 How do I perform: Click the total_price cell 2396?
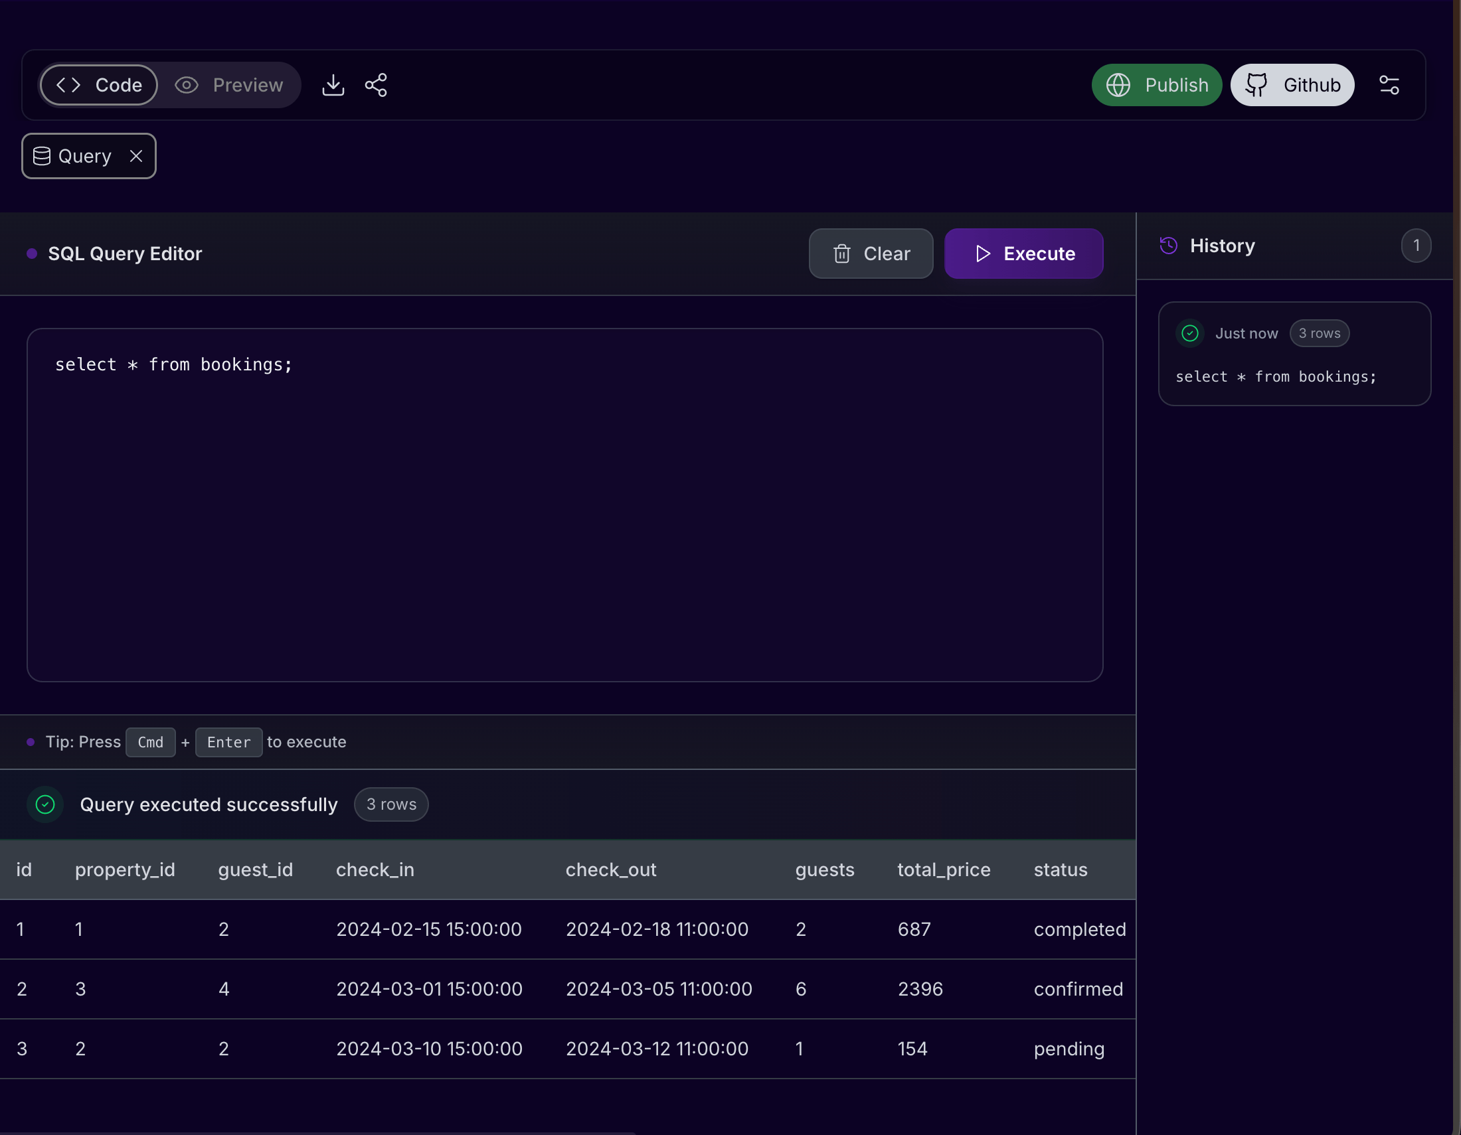(x=920, y=989)
